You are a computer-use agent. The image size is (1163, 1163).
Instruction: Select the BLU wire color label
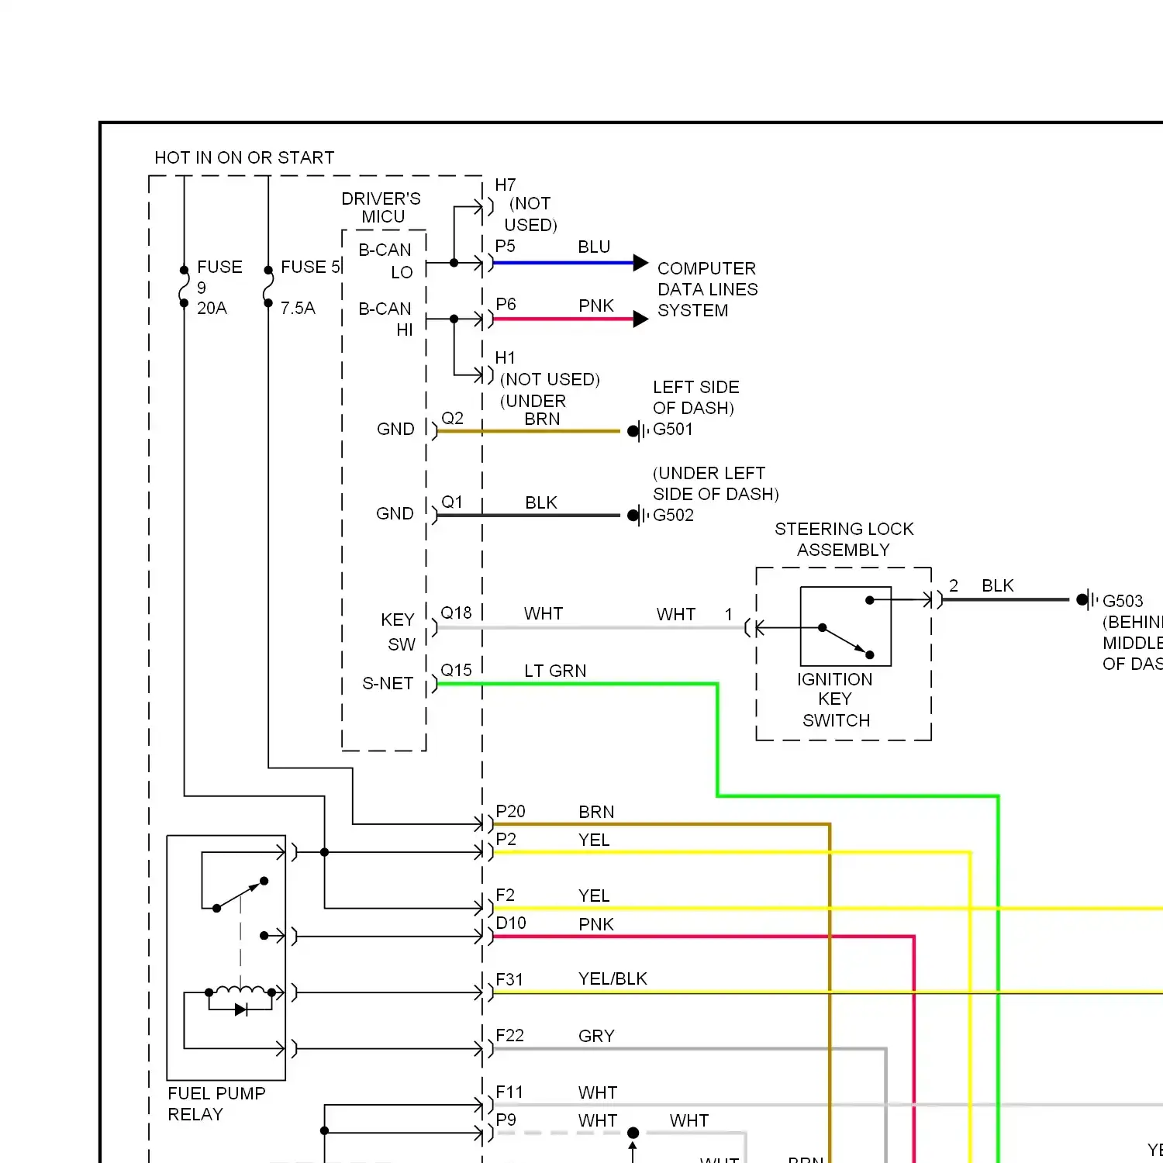pyautogui.click(x=594, y=247)
